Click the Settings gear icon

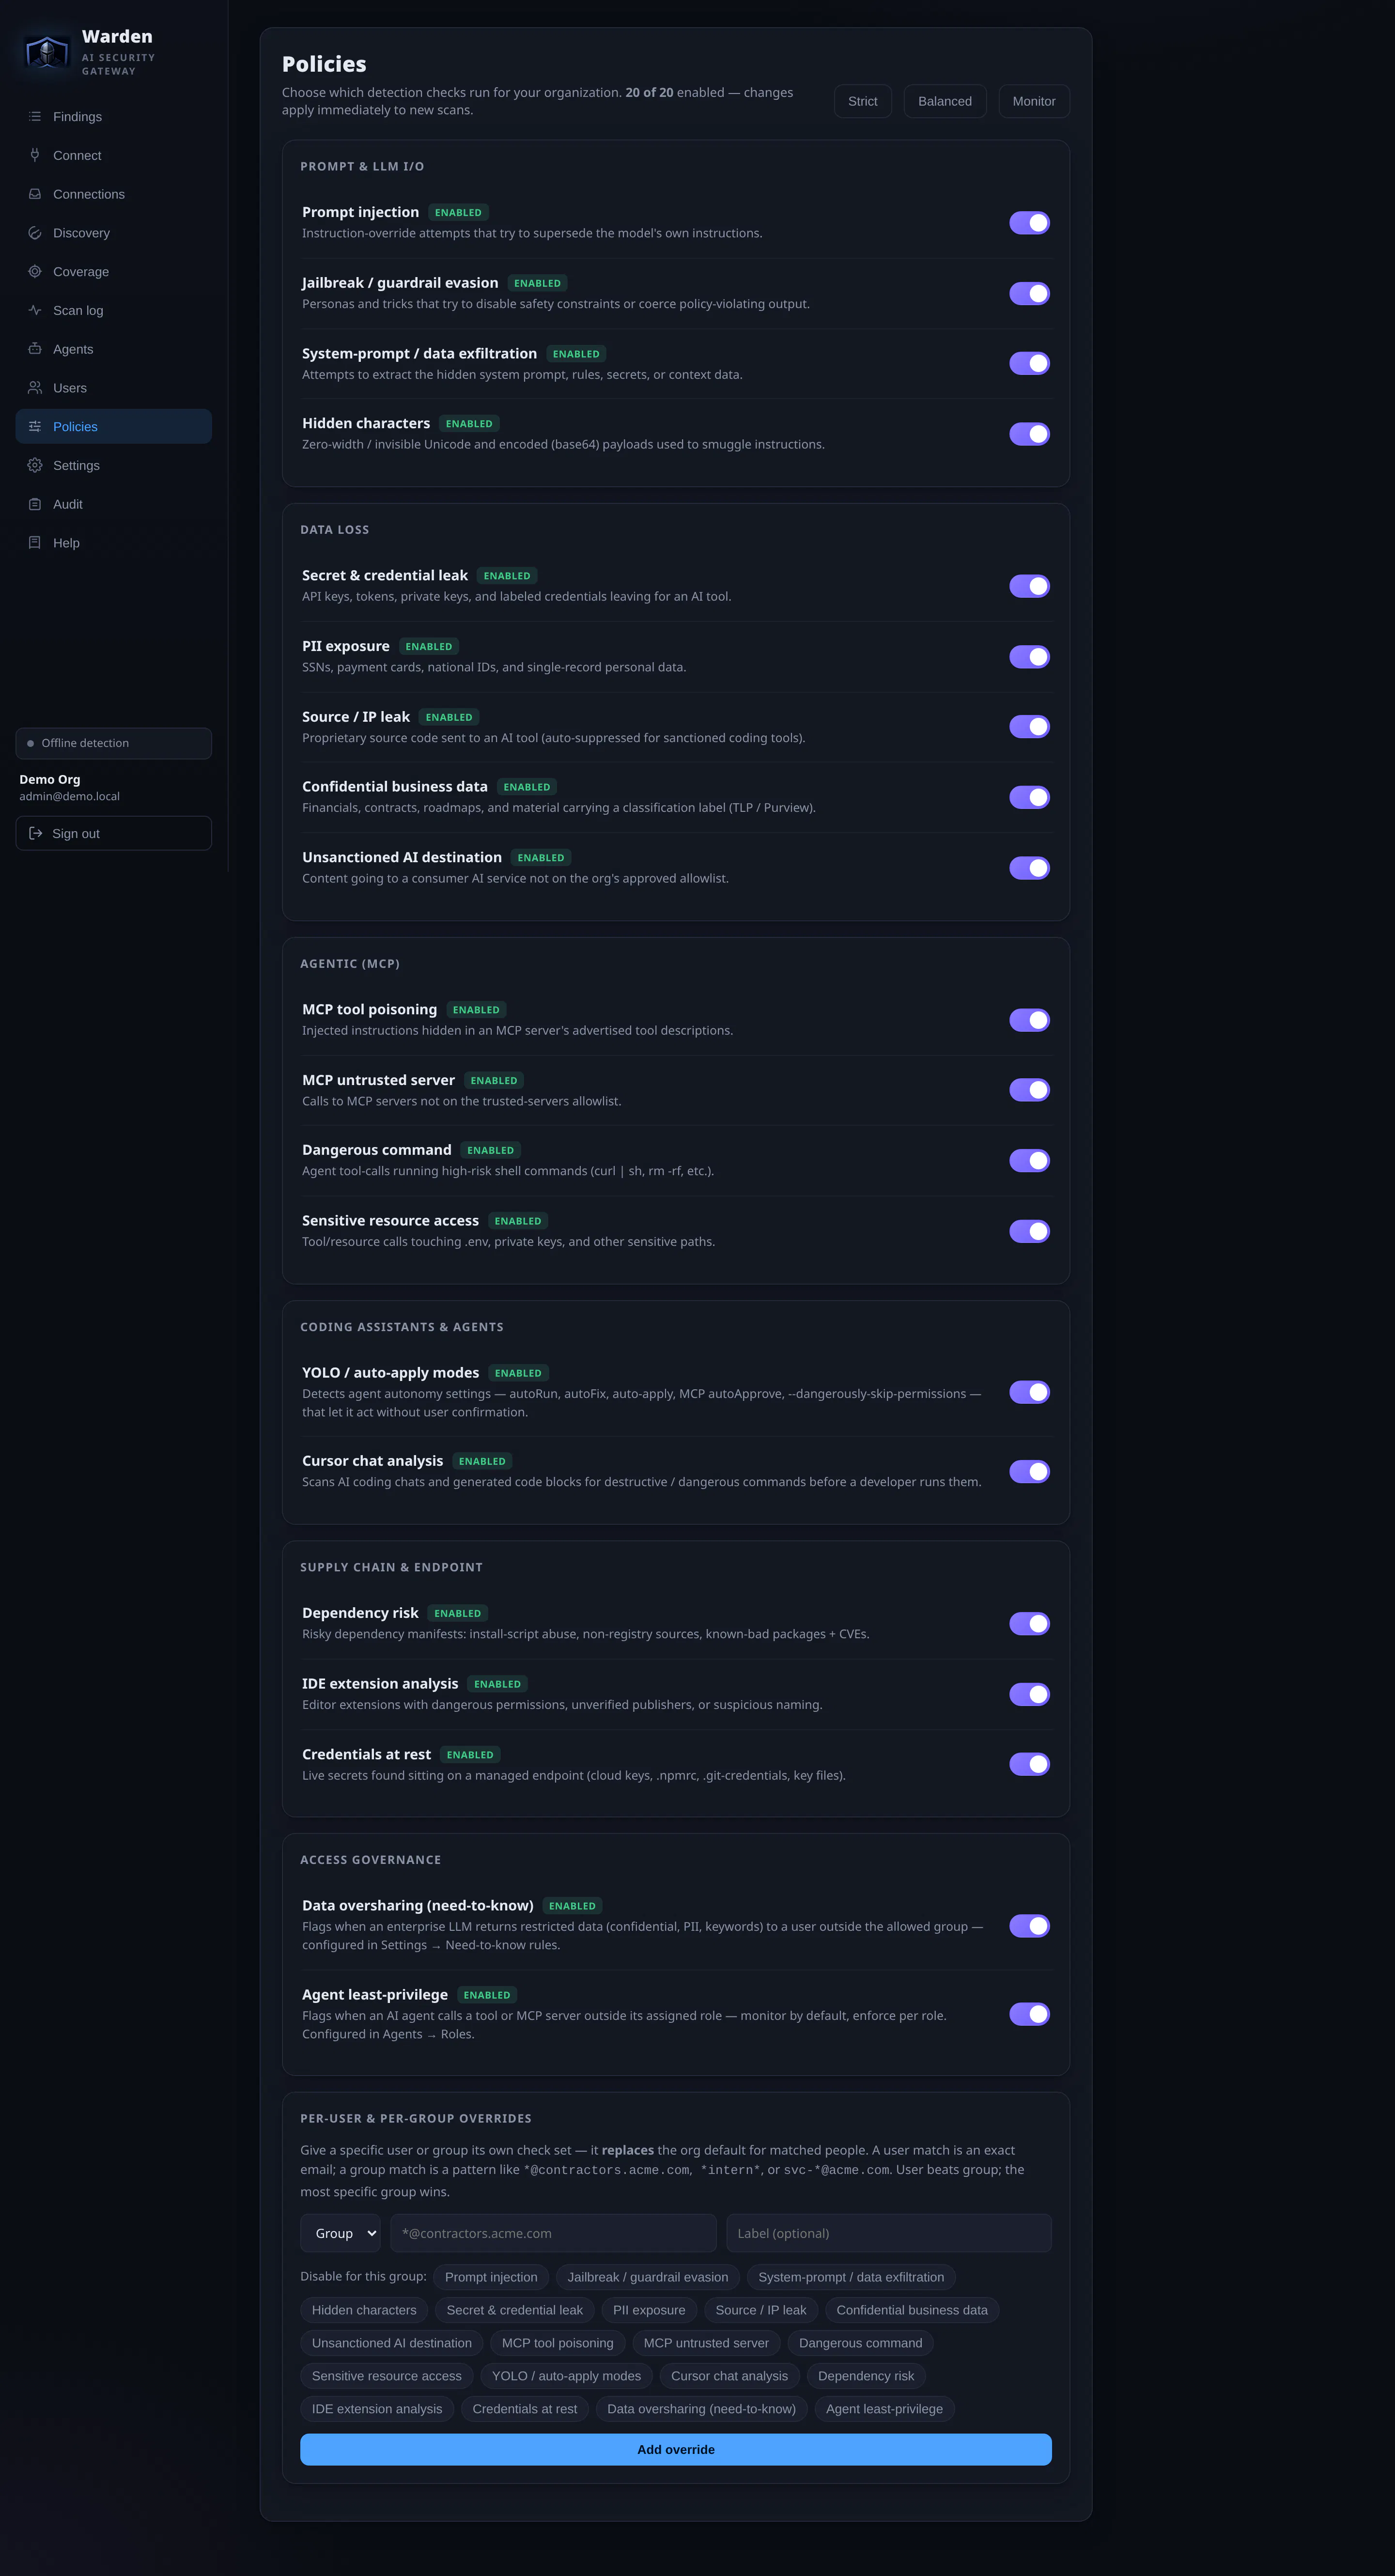click(x=35, y=465)
